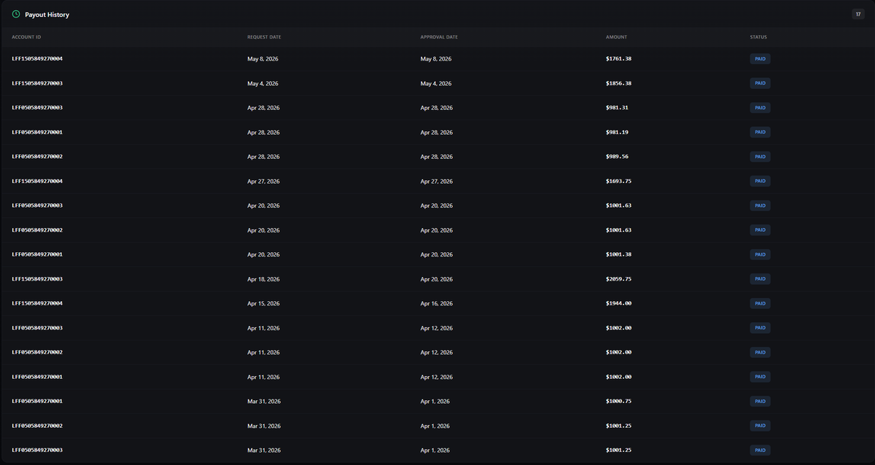Select the $981.31 amount cell
The width and height of the screenshot is (875, 465).
(617, 108)
